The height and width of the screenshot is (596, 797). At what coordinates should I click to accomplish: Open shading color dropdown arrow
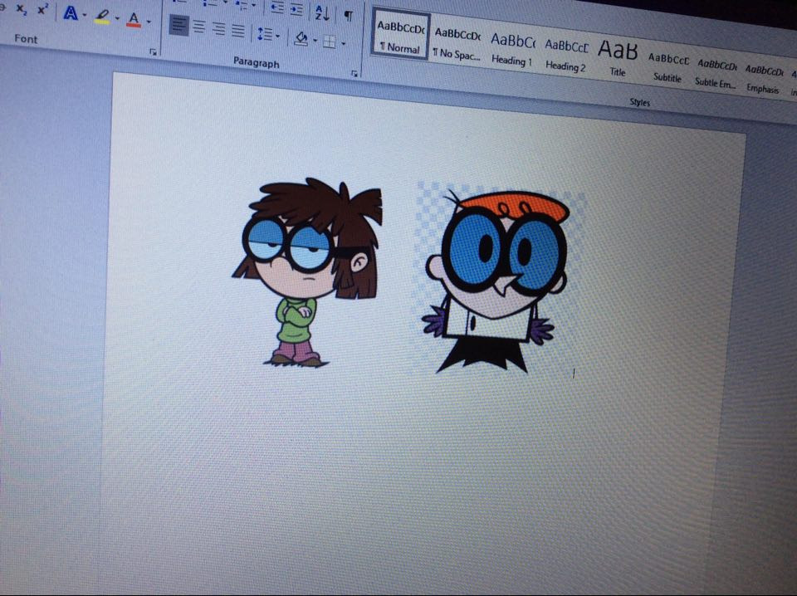[x=315, y=40]
